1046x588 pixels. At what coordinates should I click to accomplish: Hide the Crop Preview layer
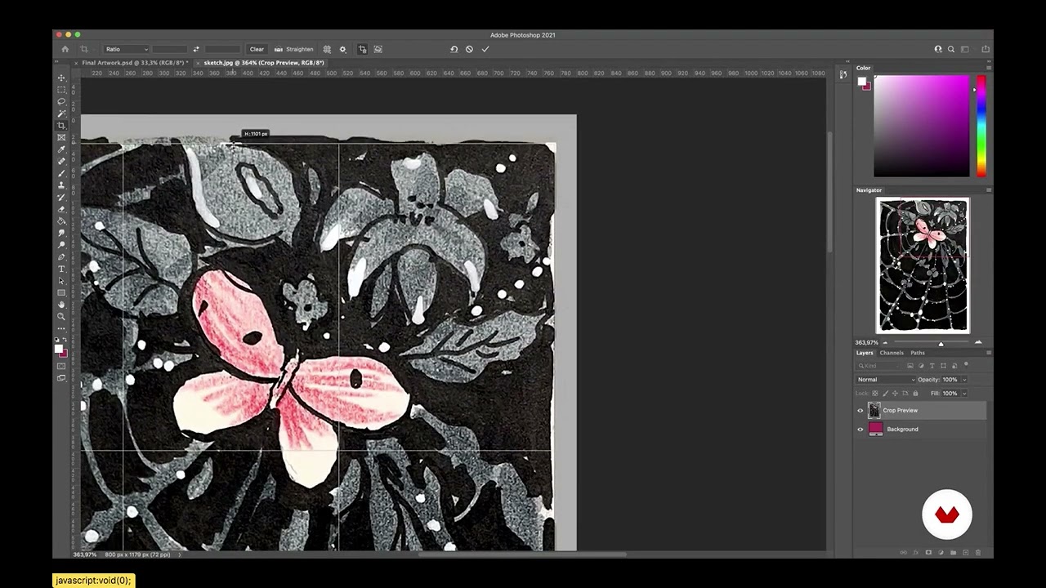(x=860, y=411)
